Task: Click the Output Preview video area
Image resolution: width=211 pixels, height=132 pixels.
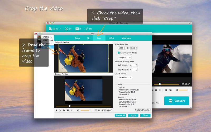Action: tap(84, 90)
